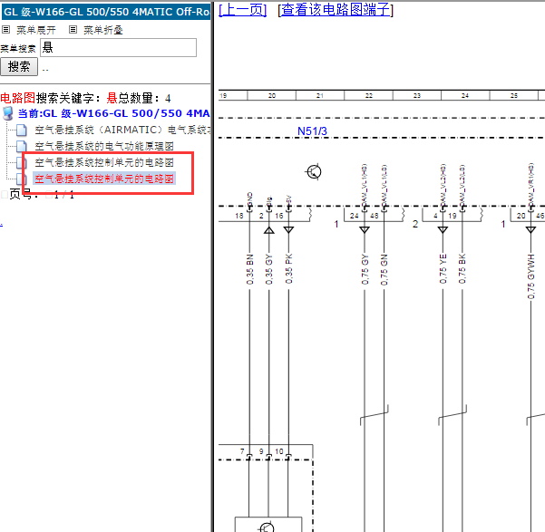This screenshot has width=545, height=532.
Task: Click column marker 22 in the ruler
Action: (369, 95)
